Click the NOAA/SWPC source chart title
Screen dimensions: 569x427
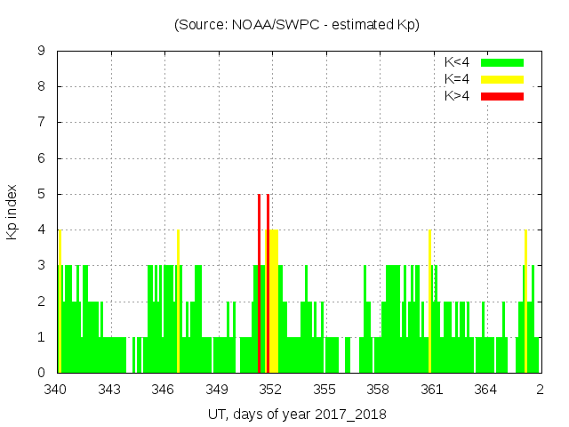(297, 25)
